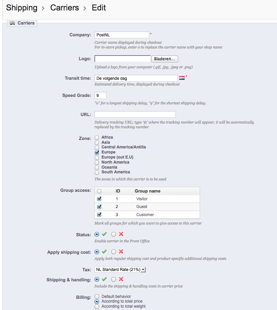Choose Default behavior billing option
Viewport: 277px width, 310px height.
[x=97, y=297]
